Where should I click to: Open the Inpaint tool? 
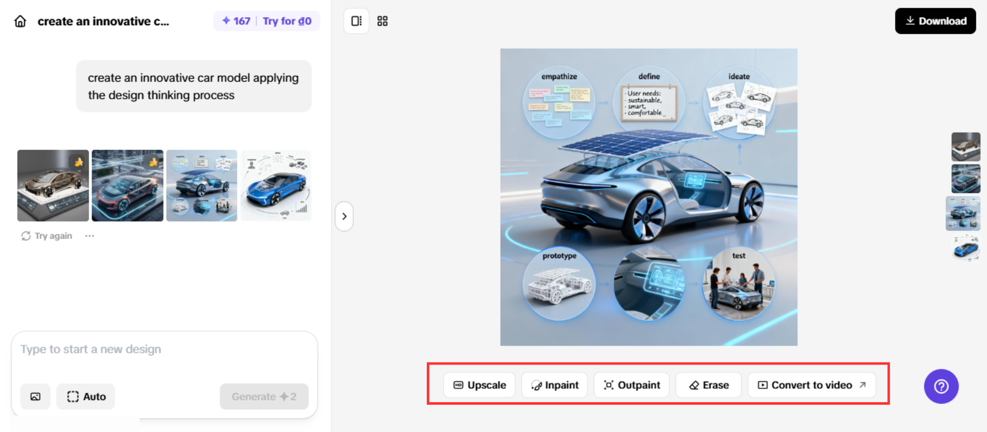point(555,385)
